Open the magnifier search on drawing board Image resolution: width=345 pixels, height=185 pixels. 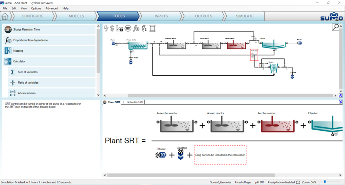pyautogui.click(x=335, y=27)
